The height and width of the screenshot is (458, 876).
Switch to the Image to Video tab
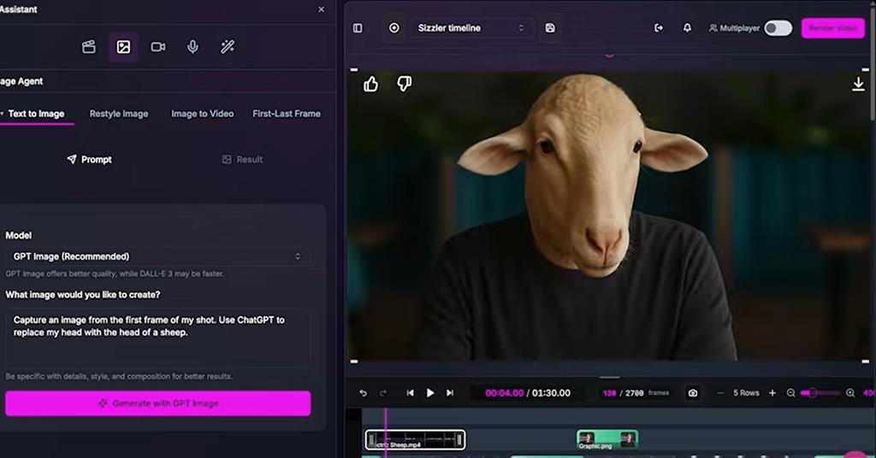[x=202, y=114]
